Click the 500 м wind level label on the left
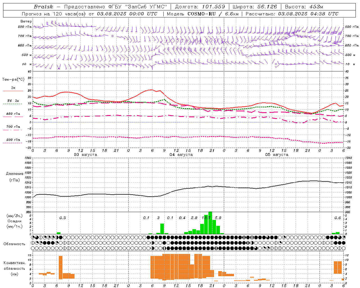Screen dimensions: 360x288 (27, 55)
